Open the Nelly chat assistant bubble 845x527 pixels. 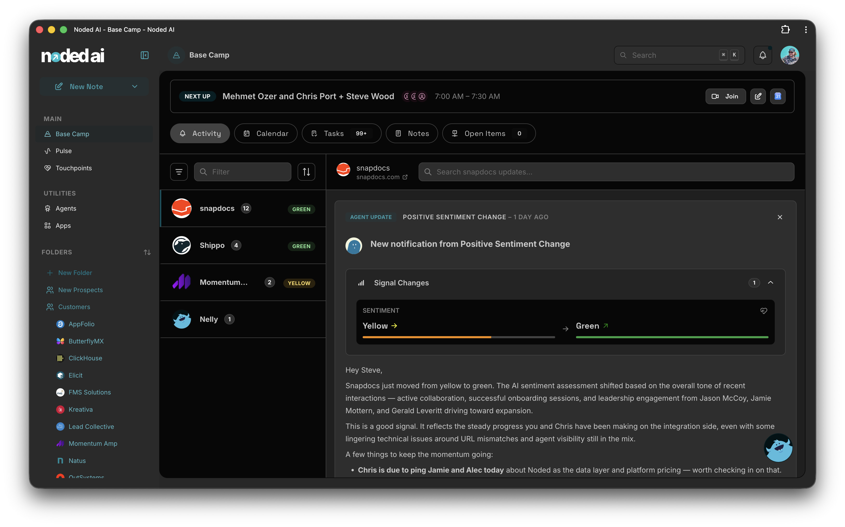pos(778,448)
